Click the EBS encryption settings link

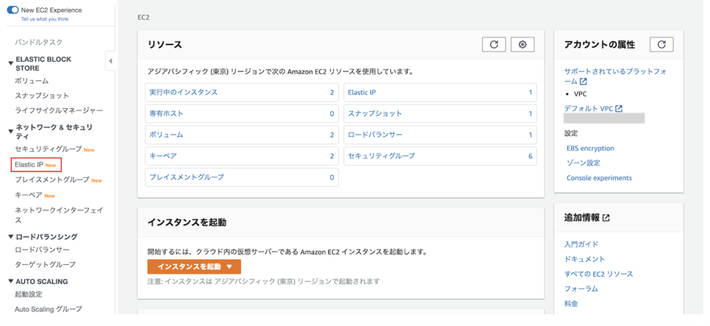[590, 148]
